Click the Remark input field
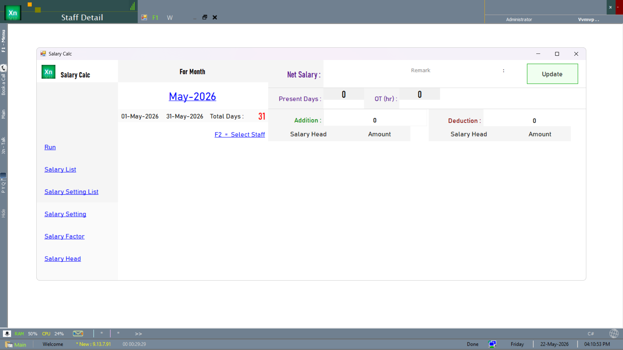623x350 pixels. click(x=420, y=70)
